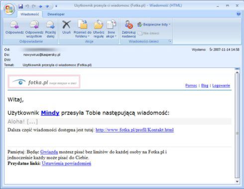
Task: Click scrollbar down arrow in message body
Action: (237, 182)
